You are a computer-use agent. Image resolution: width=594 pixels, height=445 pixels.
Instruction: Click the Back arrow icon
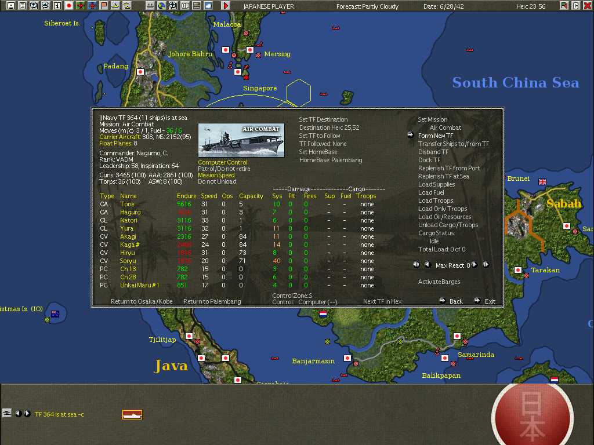(442, 301)
